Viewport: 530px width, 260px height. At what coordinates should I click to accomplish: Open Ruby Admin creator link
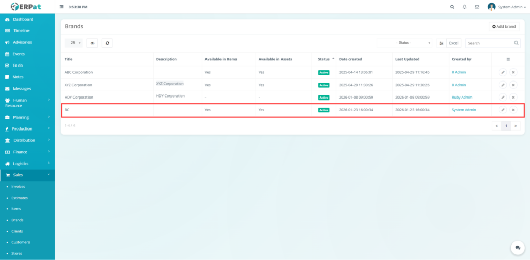[x=462, y=98]
